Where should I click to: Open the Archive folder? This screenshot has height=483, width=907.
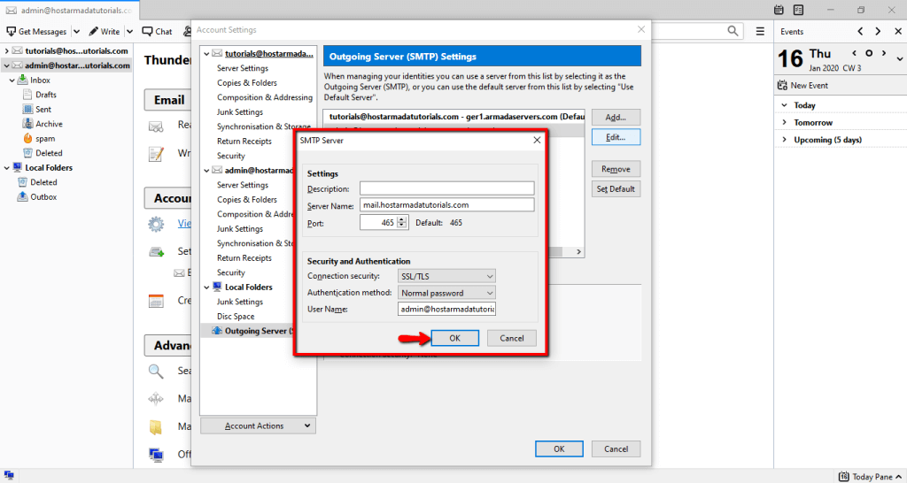click(x=49, y=124)
